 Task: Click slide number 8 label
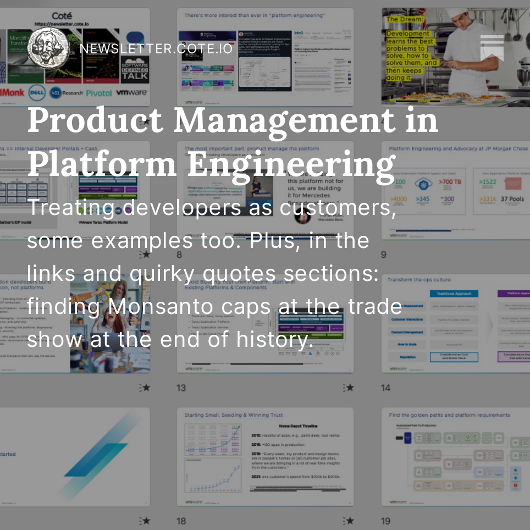[179, 255]
